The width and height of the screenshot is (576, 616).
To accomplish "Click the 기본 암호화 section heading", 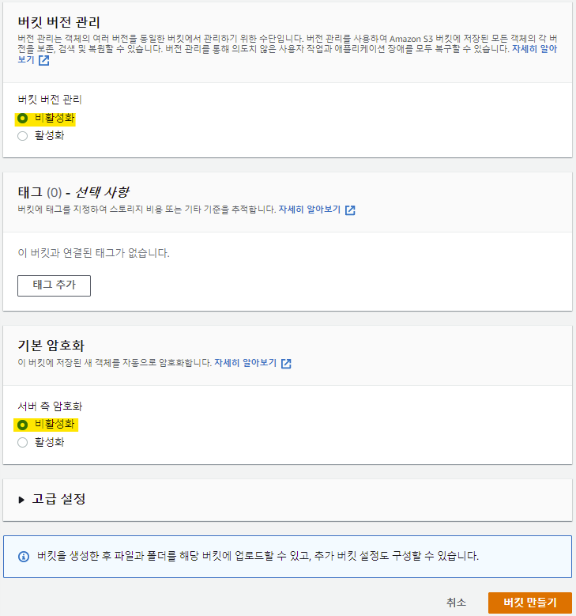I will click(51, 346).
